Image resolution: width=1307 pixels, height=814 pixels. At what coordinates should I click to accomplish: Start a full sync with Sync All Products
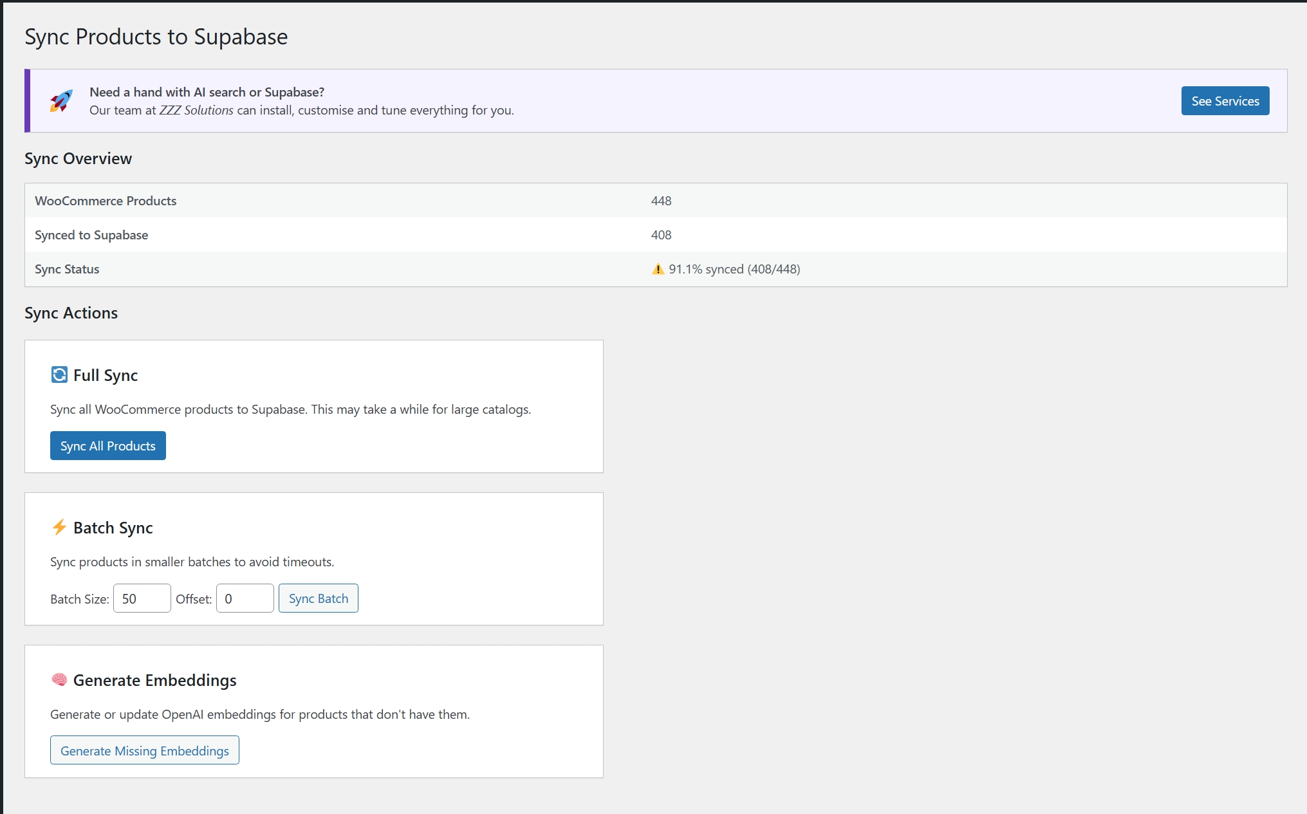(107, 445)
